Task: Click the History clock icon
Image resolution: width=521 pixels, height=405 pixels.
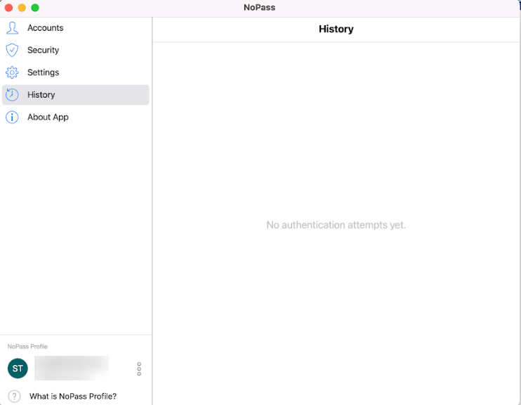Action: pyautogui.click(x=12, y=95)
